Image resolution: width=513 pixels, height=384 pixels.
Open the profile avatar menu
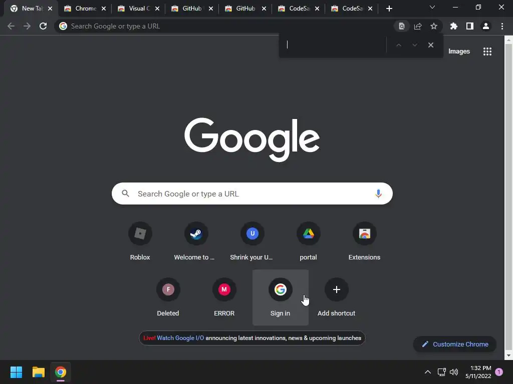pos(486,26)
